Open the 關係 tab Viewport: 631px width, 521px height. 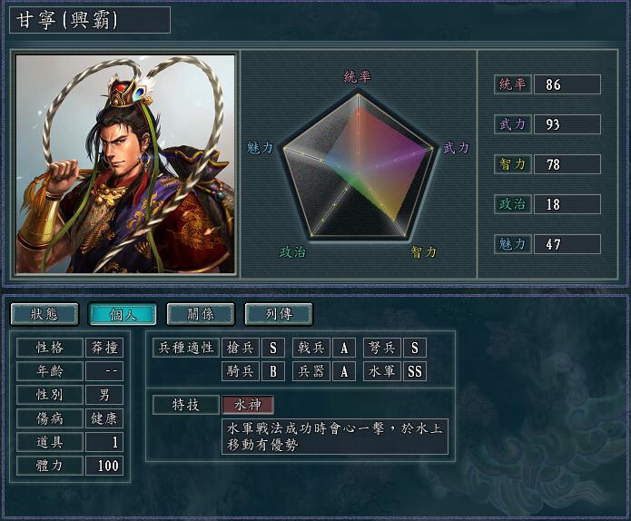coord(201,314)
